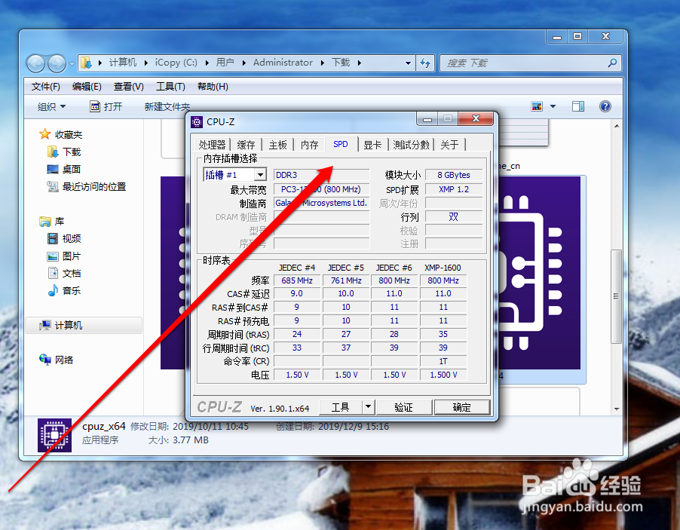Click the 1.500 V XMP-1600 voltage cell
The image size is (680, 530).
tap(443, 374)
